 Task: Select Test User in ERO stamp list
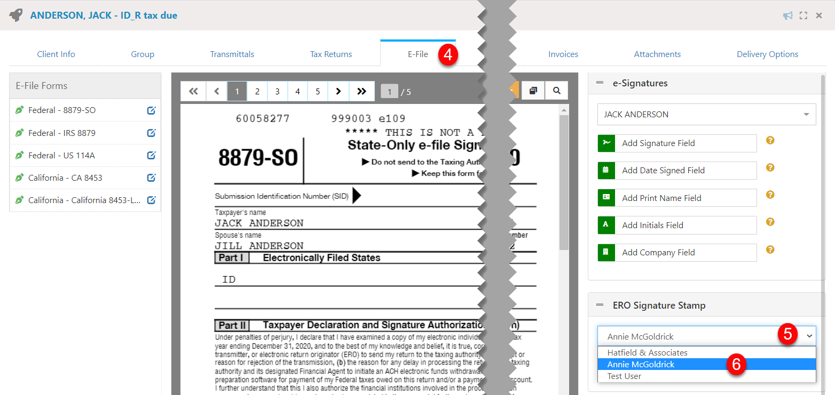click(x=624, y=376)
